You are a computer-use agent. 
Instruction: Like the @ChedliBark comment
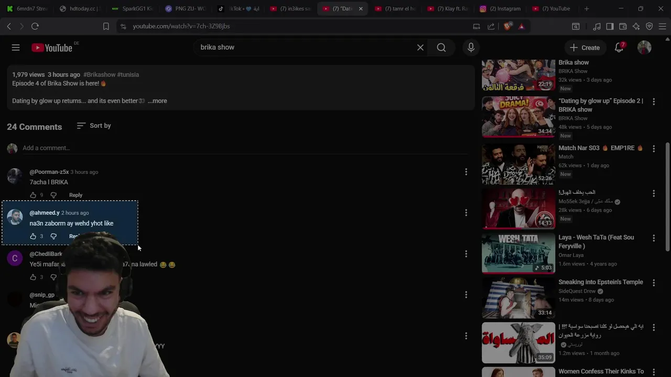coord(33,277)
